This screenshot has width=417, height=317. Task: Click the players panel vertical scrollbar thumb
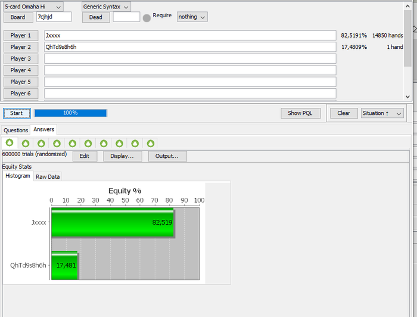click(x=407, y=39)
